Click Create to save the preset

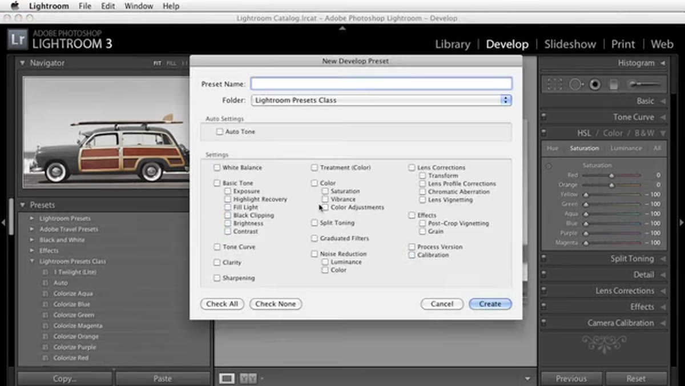(490, 304)
